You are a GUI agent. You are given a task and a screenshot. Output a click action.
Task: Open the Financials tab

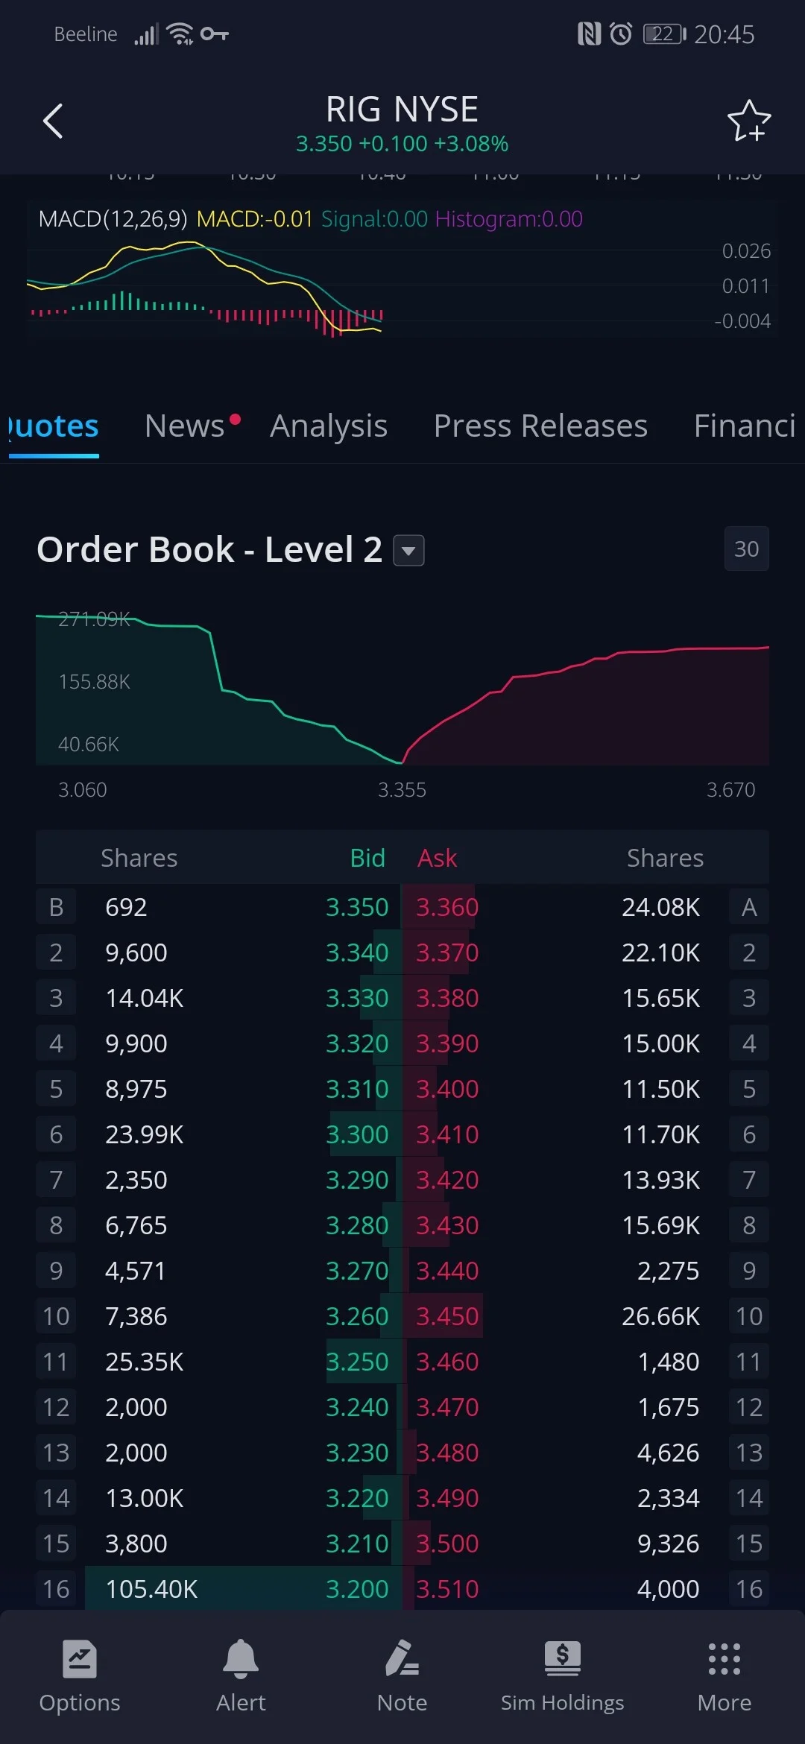click(745, 426)
